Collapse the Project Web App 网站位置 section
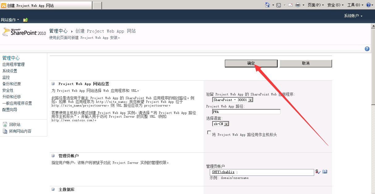The image size is (375, 194). [53, 84]
